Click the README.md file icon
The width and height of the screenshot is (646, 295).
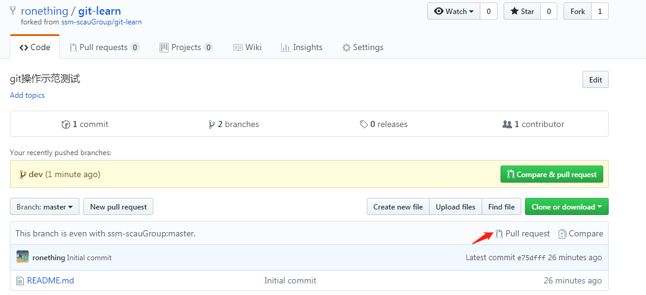coord(20,281)
